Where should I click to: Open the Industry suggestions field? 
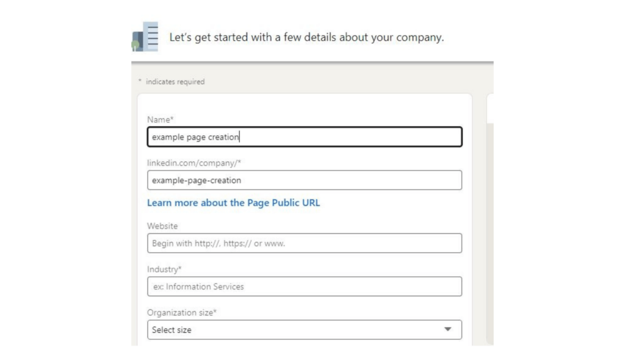point(304,286)
